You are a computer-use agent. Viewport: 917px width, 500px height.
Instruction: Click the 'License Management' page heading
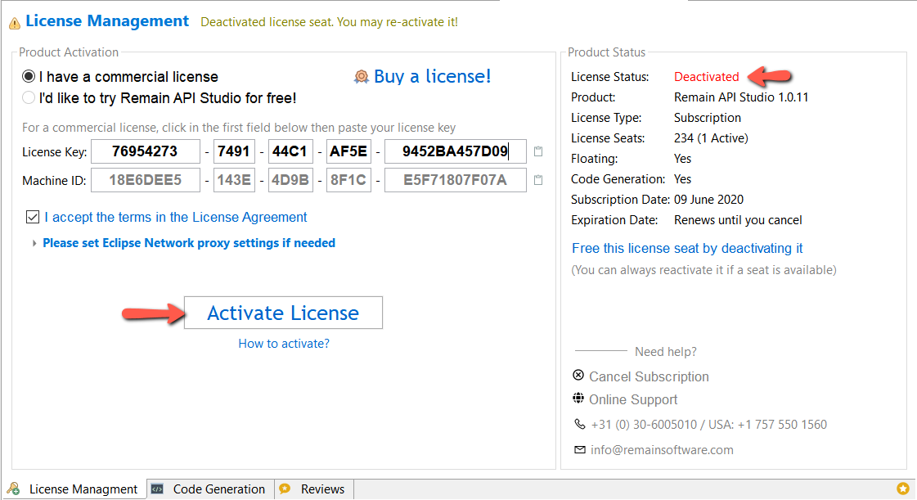(107, 21)
